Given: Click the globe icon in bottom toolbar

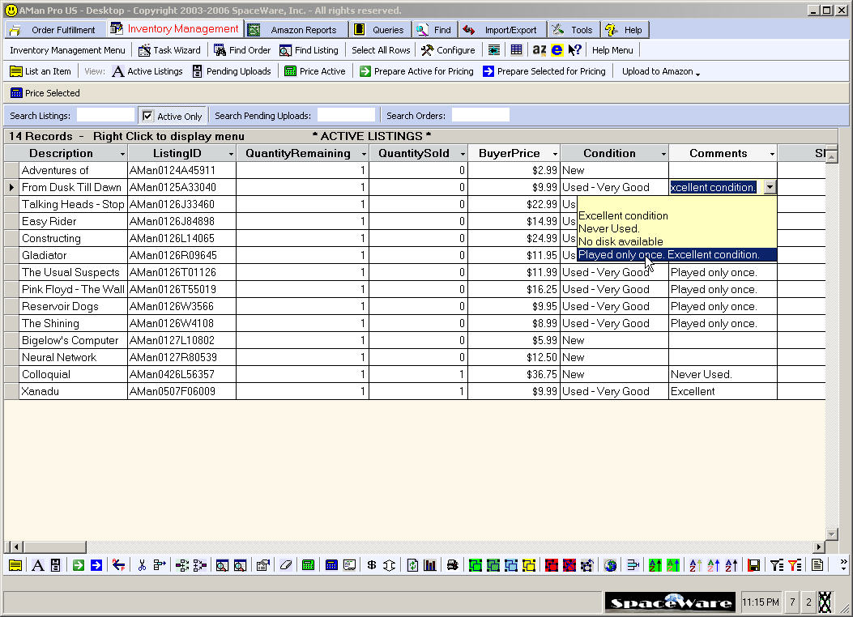Looking at the screenshot, I should 610,565.
